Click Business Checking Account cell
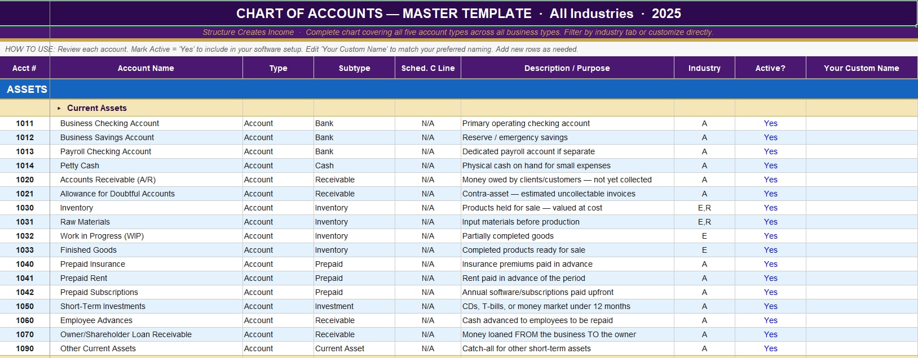The image size is (918, 358). (x=146, y=123)
